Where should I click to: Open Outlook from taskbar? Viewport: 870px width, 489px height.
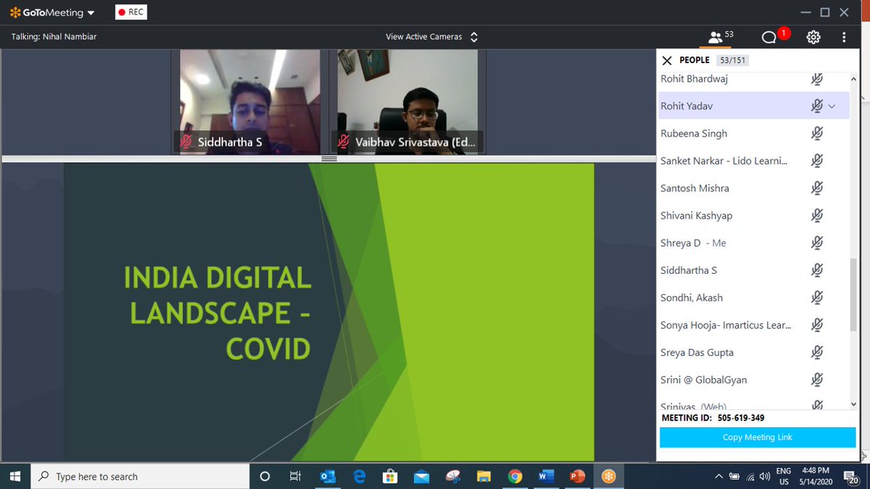(328, 476)
